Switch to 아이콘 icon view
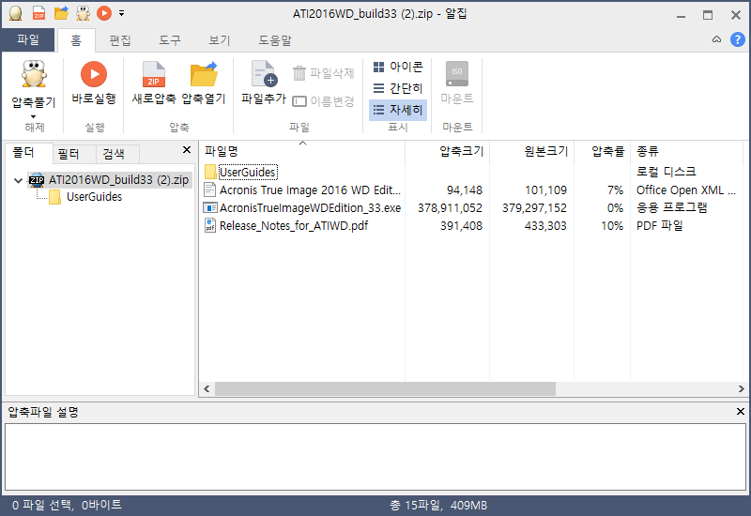This screenshot has width=751, height=516. [x=398, y=67]
